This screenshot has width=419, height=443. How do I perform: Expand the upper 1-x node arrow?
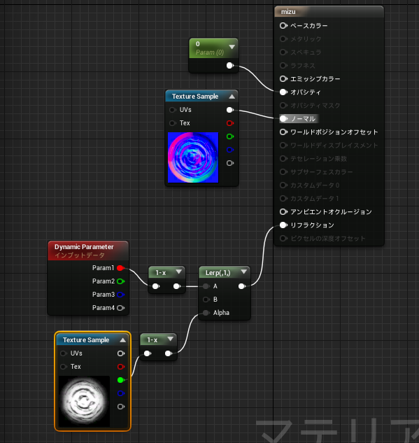point(179,272)
